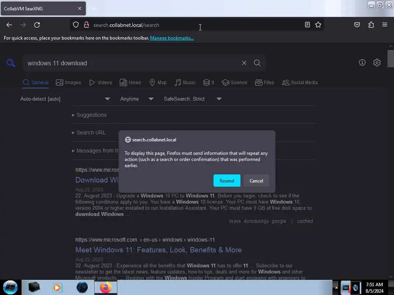Open the tracking protection shield icon
Viewport: 394px width, 295px height.
[76, 25]
